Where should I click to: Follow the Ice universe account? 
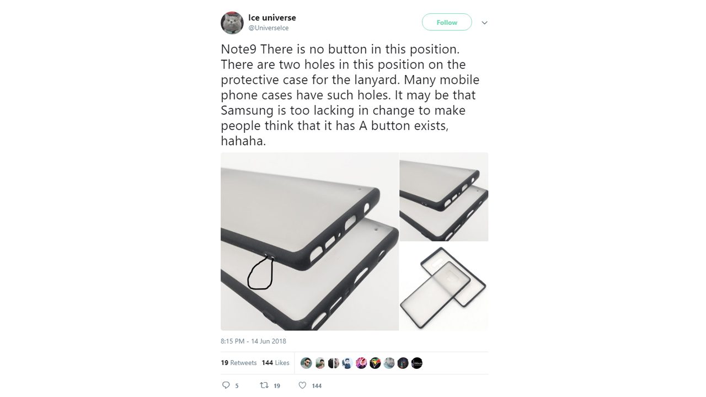447,23
